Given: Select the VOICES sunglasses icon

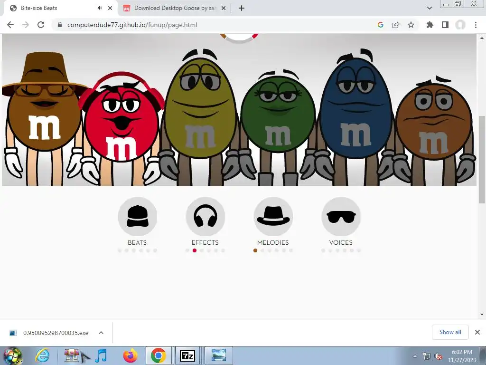Looking at the screenshot, I should pos(341,217).
